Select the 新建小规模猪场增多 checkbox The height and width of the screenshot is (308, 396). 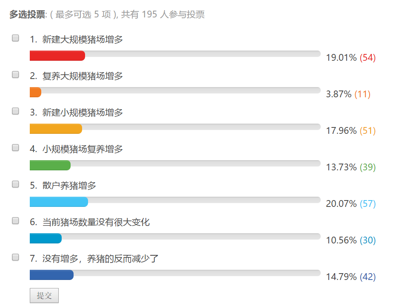point(16,111)
